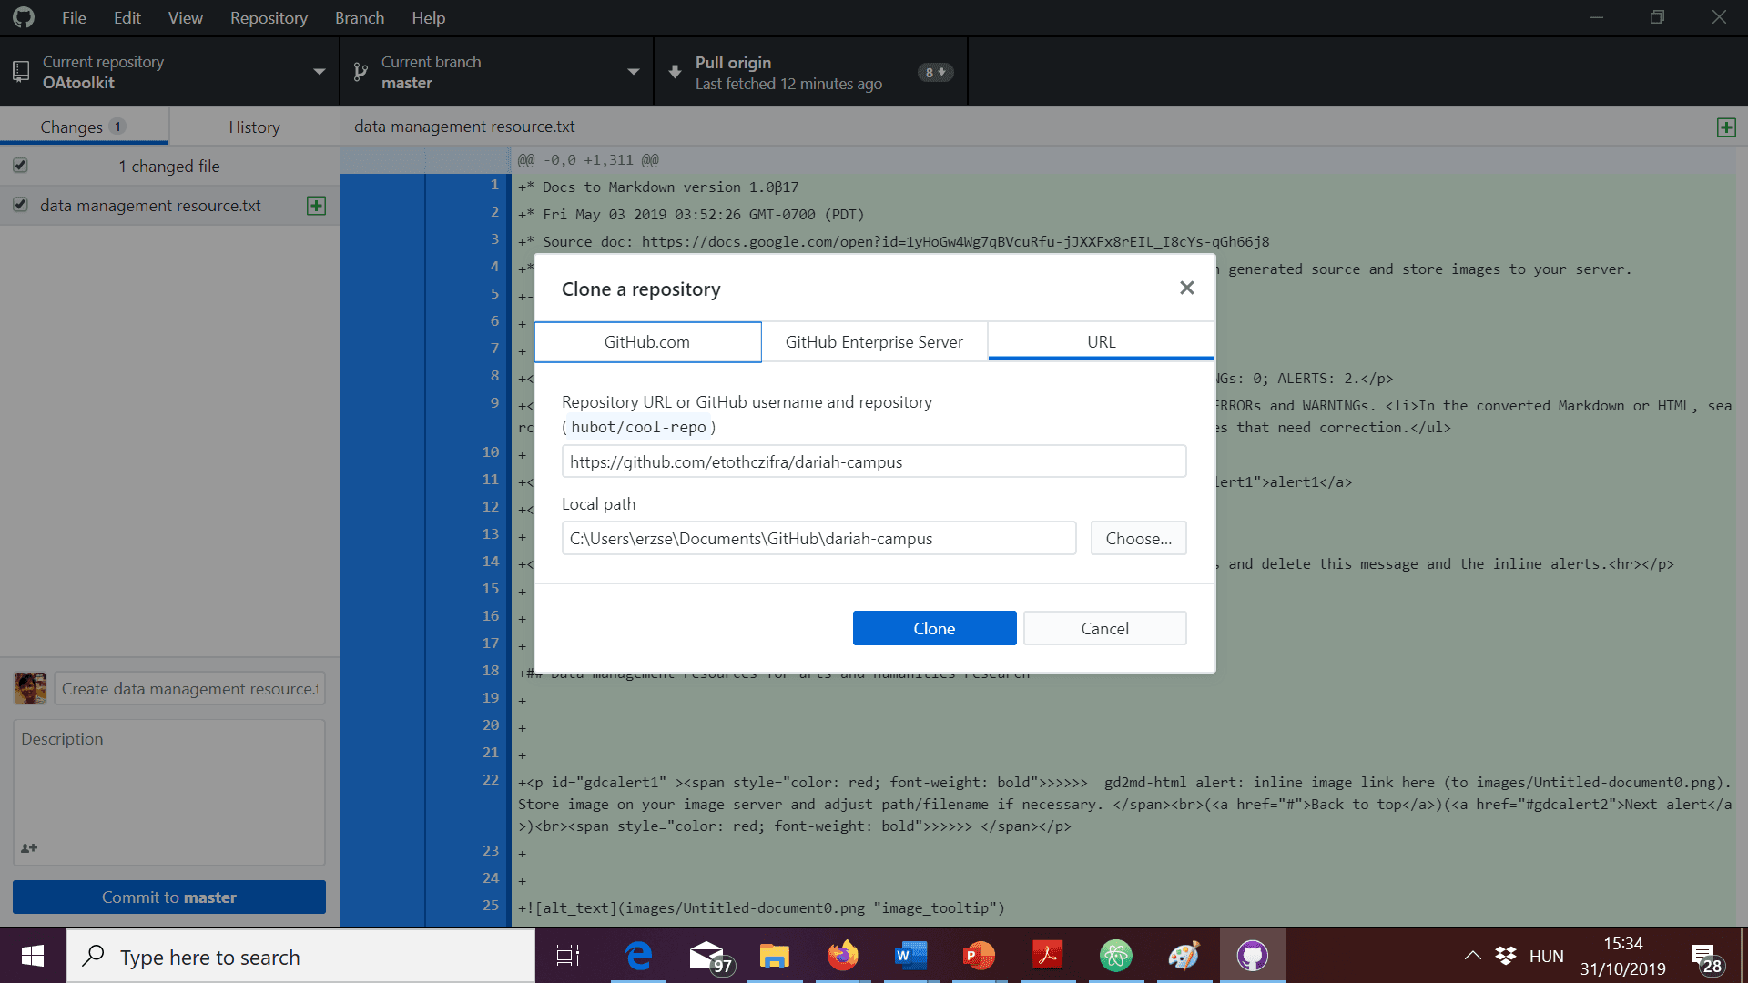Close the Clone a repository dialog
Viewport: 1748px width, 983px height.
pos(1186,289)
